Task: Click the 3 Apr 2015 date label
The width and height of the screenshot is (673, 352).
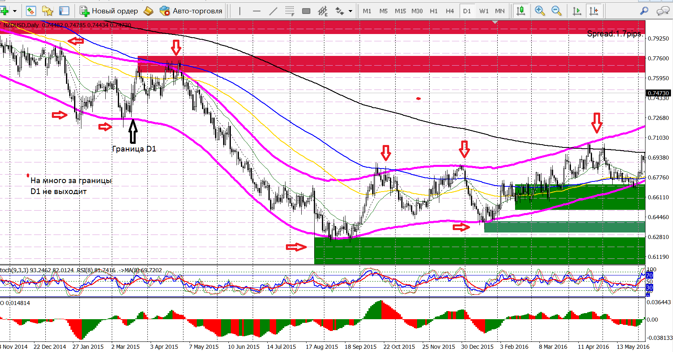Action: pos(164,347)
